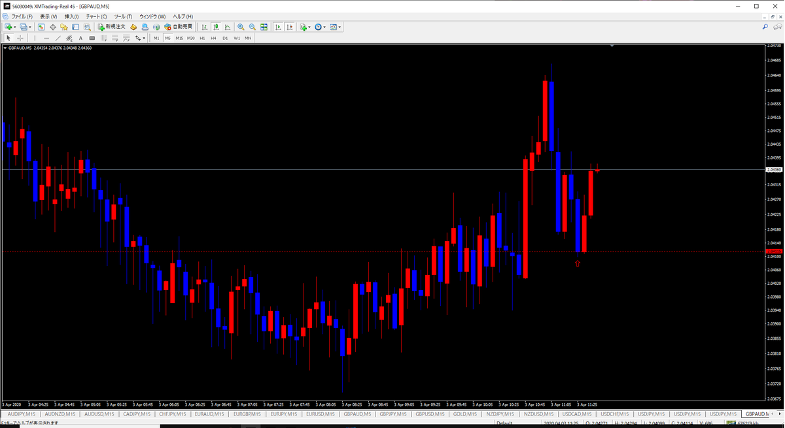Toggle chart auto scroll

click(279, 27)
